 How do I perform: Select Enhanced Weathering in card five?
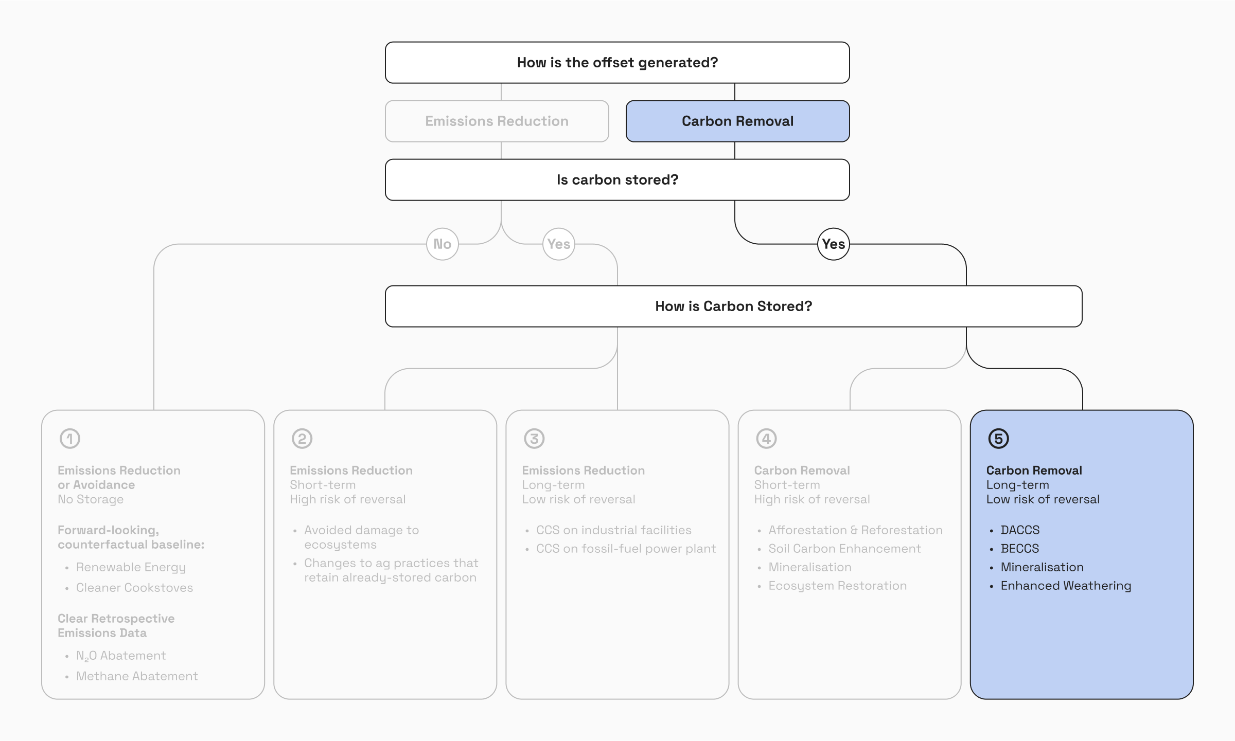pyautogui.click(x=1066, y=586)
